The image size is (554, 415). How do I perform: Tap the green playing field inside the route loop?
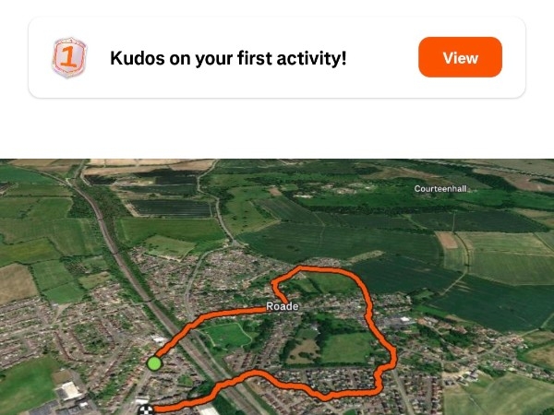(x=348, y=347)
